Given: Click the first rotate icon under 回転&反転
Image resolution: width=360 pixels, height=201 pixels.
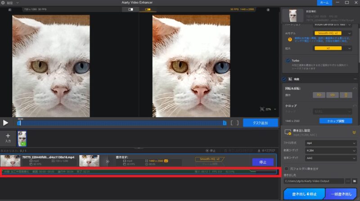Looking at the screenshot, I should click(x=319, y=95).
